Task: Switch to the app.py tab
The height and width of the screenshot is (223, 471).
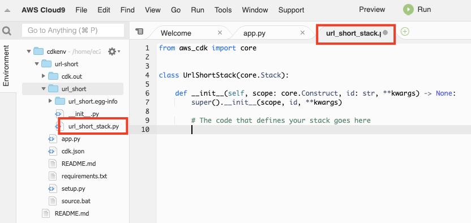Action: coord(254,33)
